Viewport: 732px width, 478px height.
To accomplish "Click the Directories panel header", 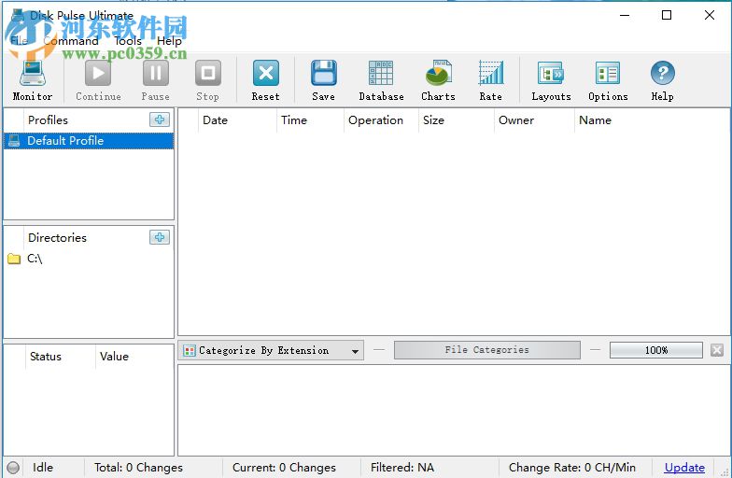I will point(57,237).
